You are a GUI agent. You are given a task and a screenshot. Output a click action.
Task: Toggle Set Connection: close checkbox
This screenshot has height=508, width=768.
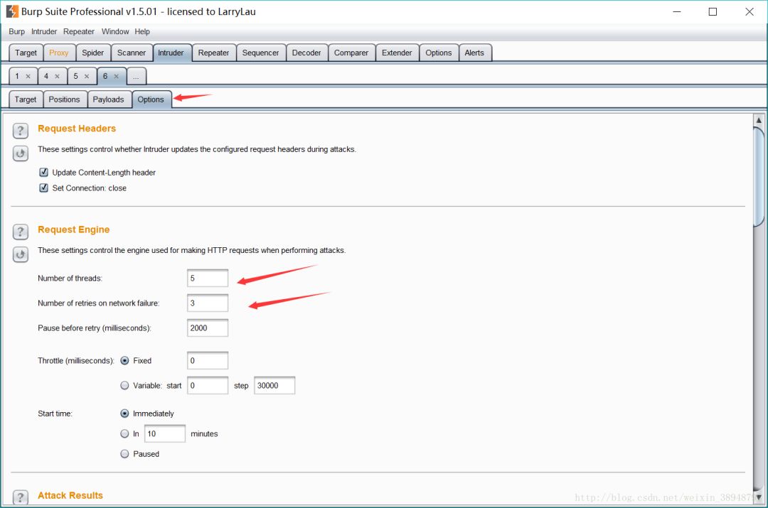pyautogui.click(x=43, y=188)
